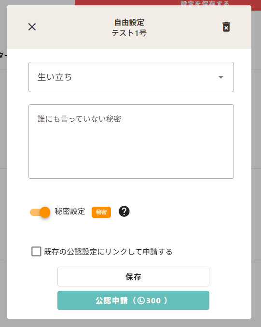Toggle the 秘密設定 switch off
Image resolution: width=261 pixels, height=327 pixels.
coord(40,213)
